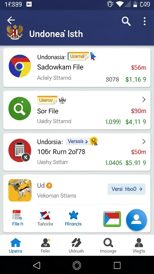Tap the Garuda emblem logo
Image resolution: width=154 pixels, height=274 pixels.
pos(15,32)
